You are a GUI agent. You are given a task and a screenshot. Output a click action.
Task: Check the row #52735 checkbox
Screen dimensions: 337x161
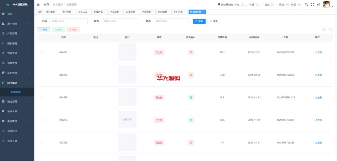point(42,142)
